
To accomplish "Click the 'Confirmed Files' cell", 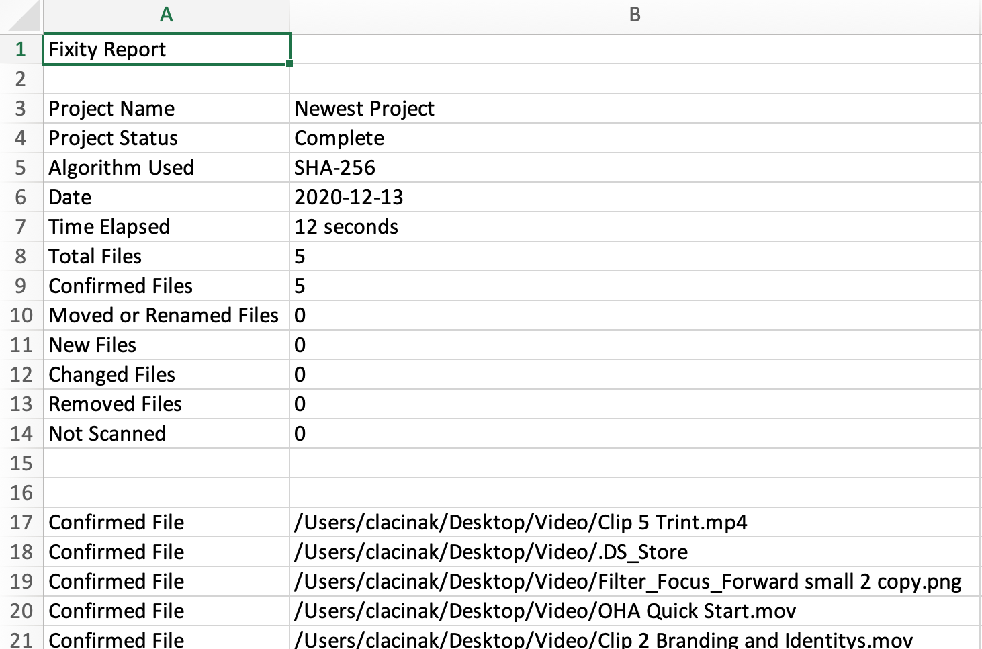I will pos(167,286).
